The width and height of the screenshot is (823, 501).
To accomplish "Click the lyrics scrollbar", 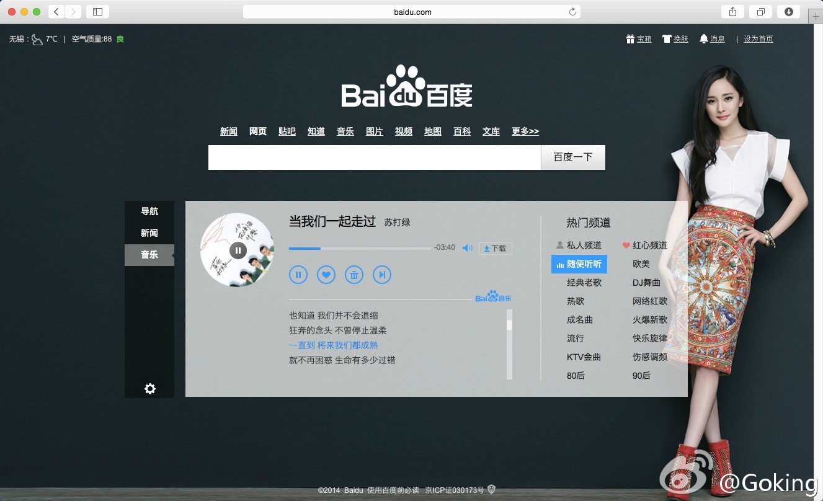I will tap(509, 344).
